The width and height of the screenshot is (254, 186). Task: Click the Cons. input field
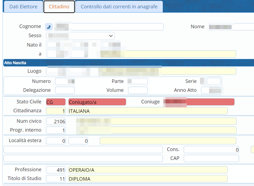(211, 150)
